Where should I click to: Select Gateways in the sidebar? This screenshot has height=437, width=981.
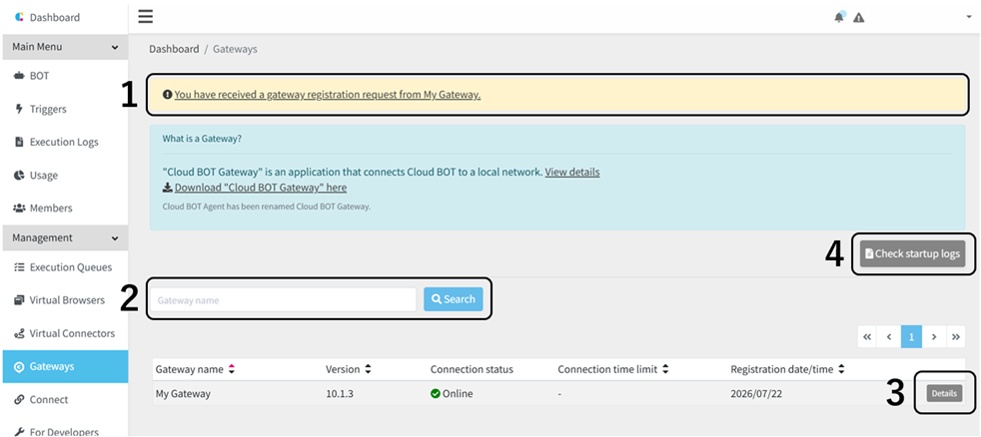[x=65, y=366]
